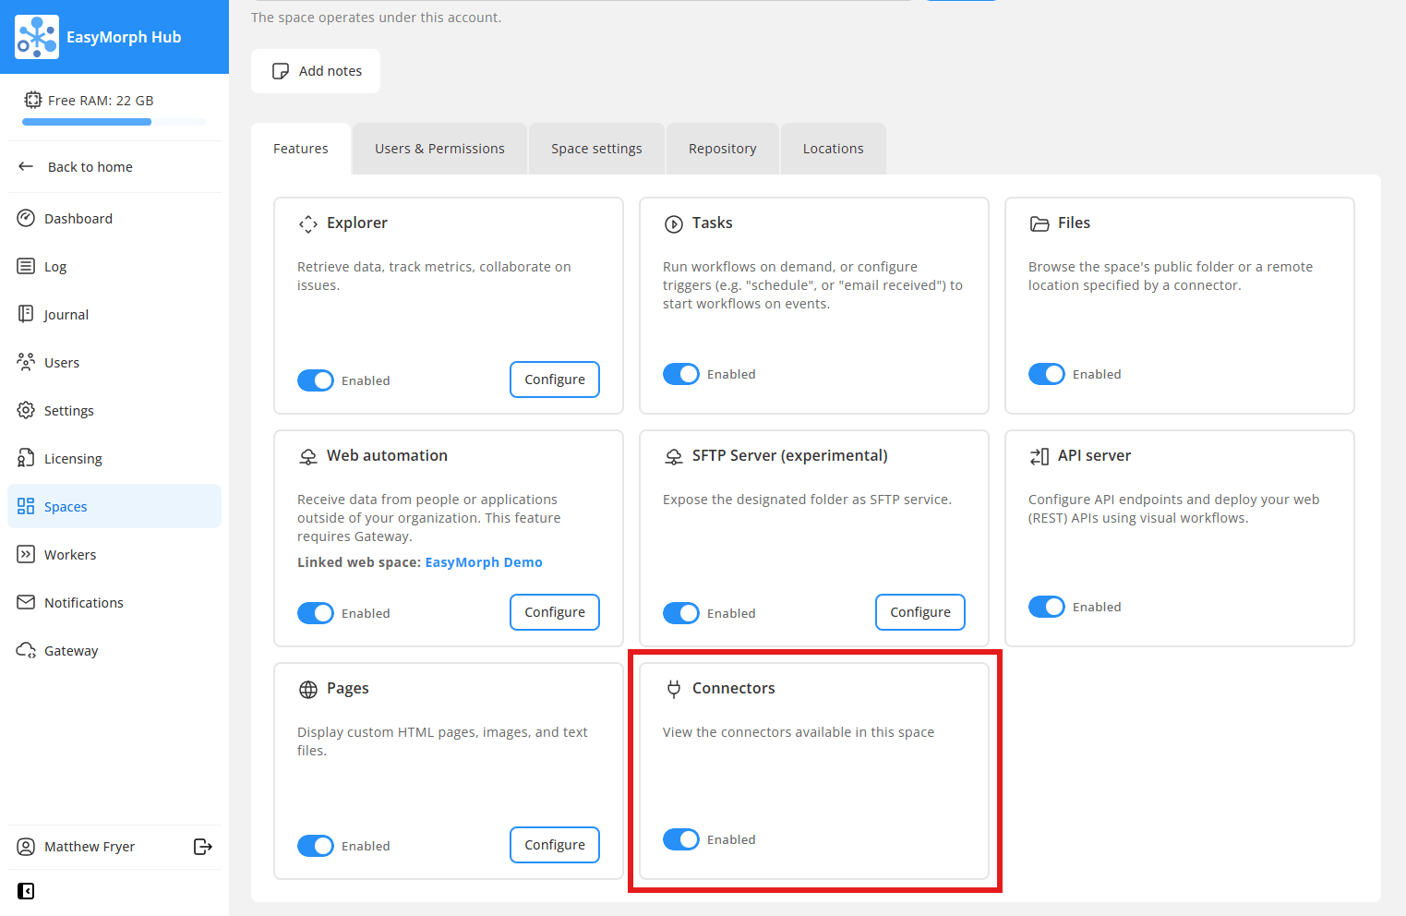Click the Users people icon
Screen dimensions: 1406x916
pyautogui.click(x=26, y=362)
